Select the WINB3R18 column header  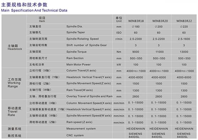pyautogui.click(x=136, y=21)
